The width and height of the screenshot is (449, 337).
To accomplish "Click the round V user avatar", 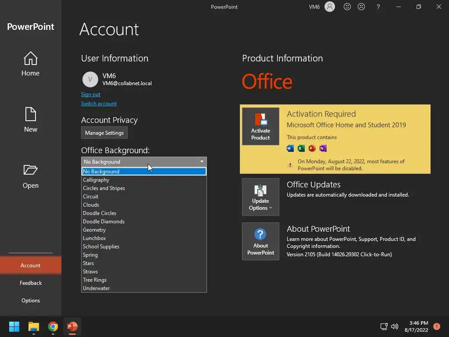I will [90, 79].
